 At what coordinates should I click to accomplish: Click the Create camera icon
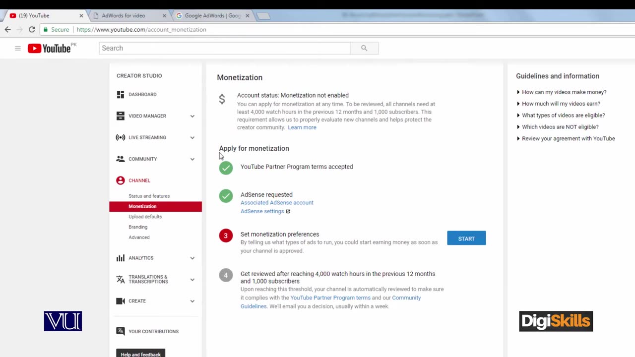click(x=121, y=301)
